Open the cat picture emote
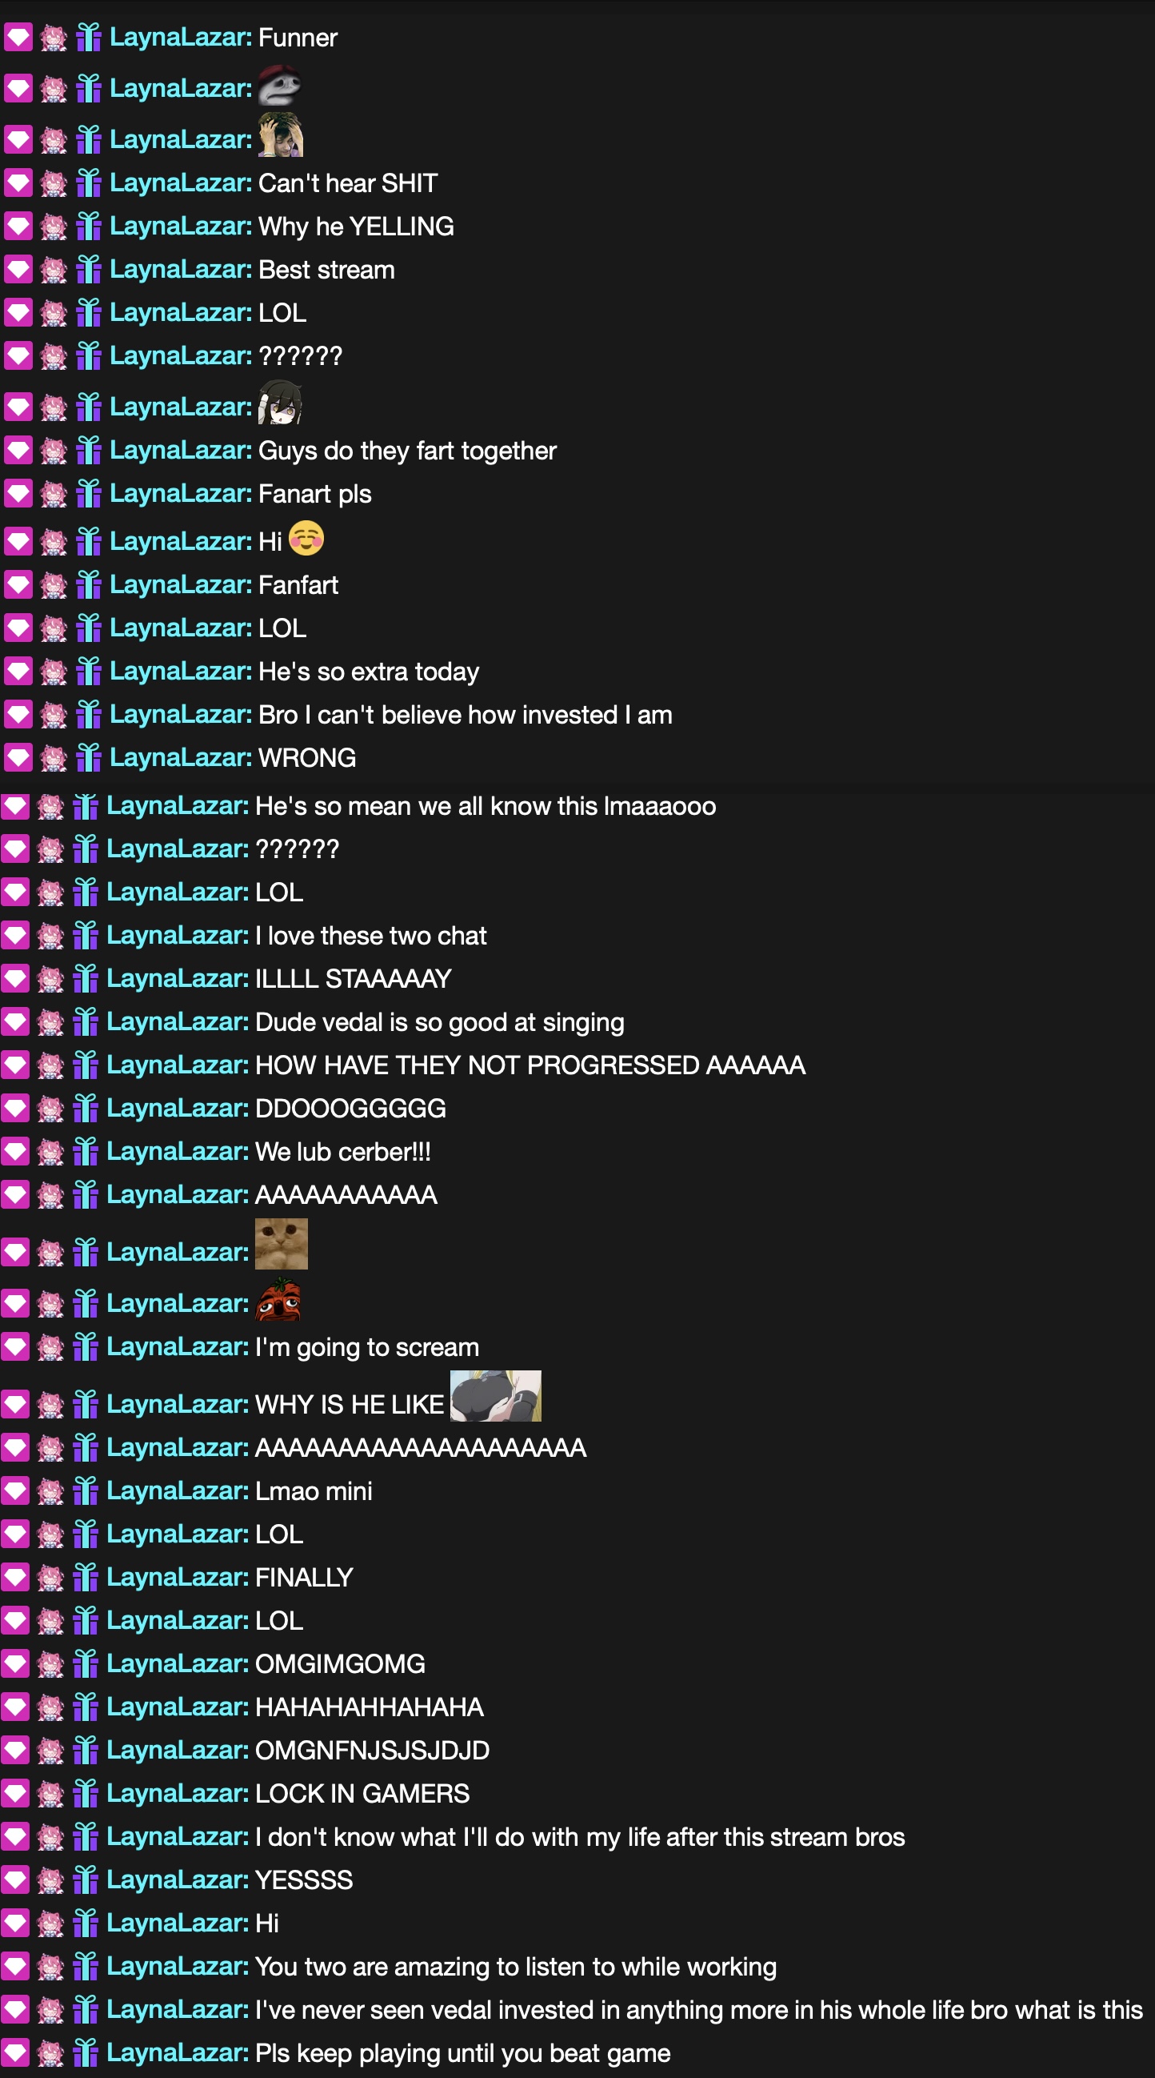This screenshot has height=2078, width=1155. click(x=282, y=1243)
